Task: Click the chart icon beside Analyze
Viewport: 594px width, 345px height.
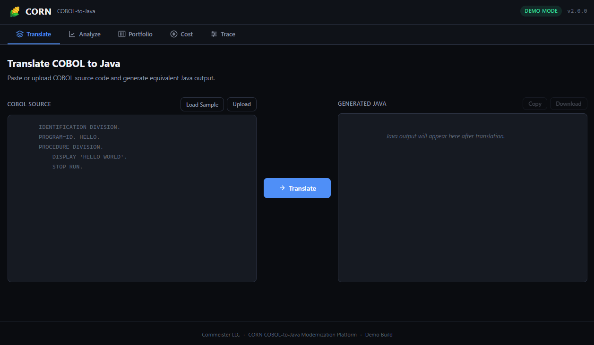Action: coord(72,34)
